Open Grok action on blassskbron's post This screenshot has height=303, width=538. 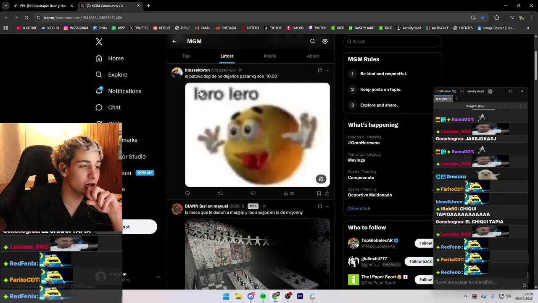(320, 70)
